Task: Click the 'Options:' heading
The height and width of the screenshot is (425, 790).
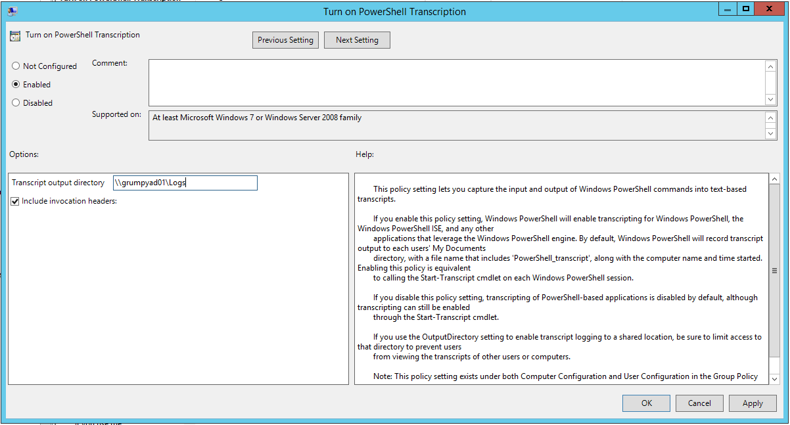Action: pyautogui.click(x=24, y=154)
